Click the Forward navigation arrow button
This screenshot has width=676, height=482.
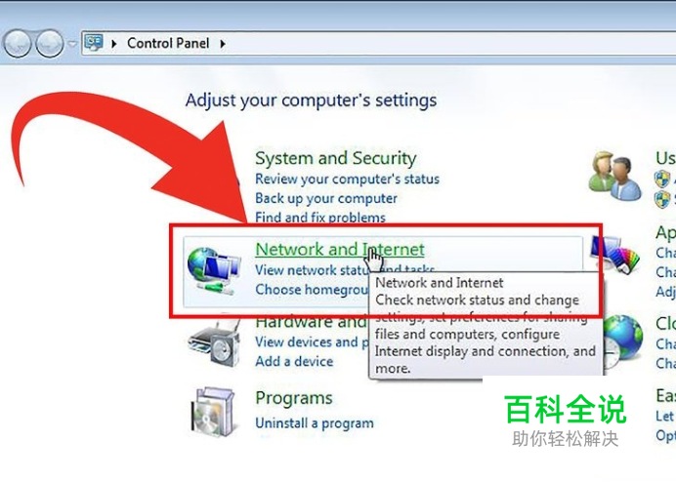point(50,44)
